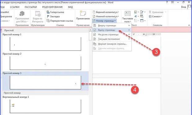Switch to the РЕЦЕНЗИРОВАНИЕ tab
Image resolution: width=192 pixels, height=115 pixels.
[x=52, y=7]
